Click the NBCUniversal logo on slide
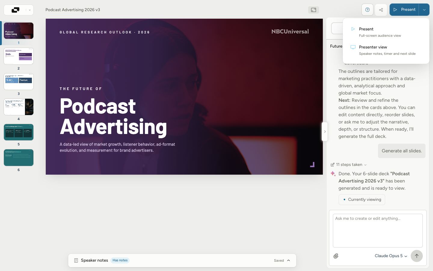 click(x=290, y=31)
